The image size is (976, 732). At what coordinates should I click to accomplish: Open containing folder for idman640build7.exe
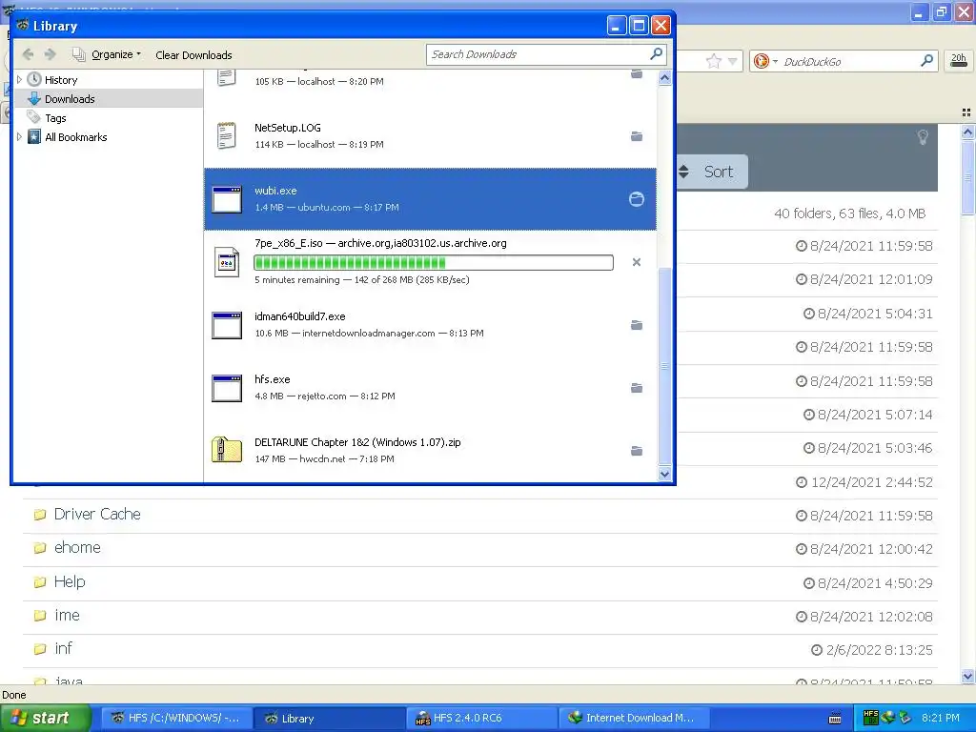636,325
